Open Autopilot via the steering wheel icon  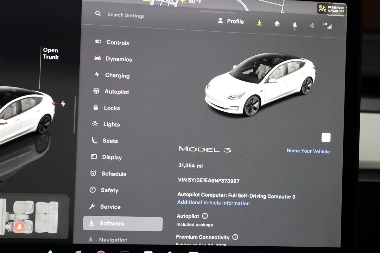coord(96,91)
